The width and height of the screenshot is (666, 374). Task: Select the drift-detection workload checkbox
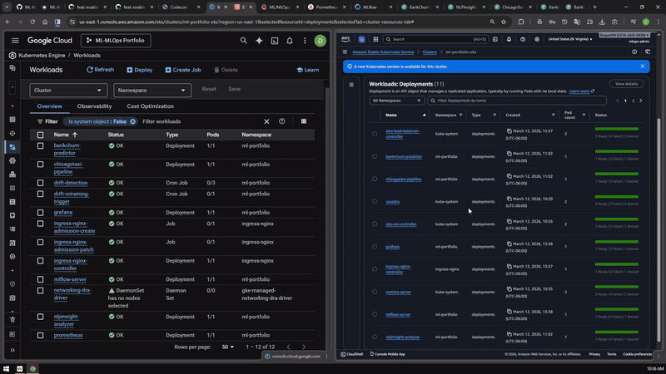pyautogui.click(x=40, y=183)
